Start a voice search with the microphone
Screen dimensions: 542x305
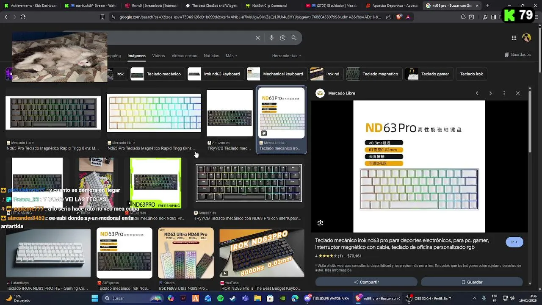click(x=271, y=38)
